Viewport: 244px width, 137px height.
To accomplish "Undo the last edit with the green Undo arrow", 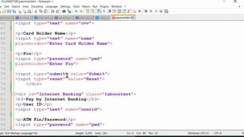I will point(53,11).
